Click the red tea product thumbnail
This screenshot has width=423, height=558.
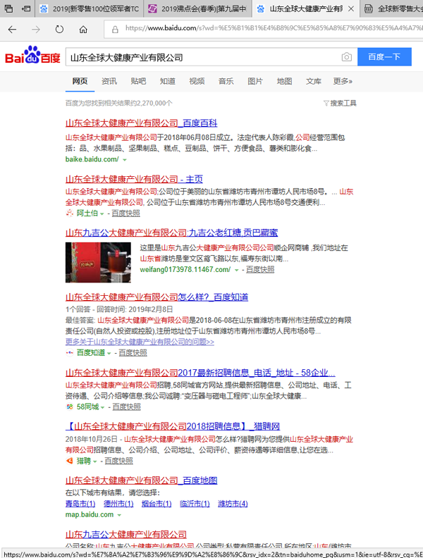(x=98, y=262)
